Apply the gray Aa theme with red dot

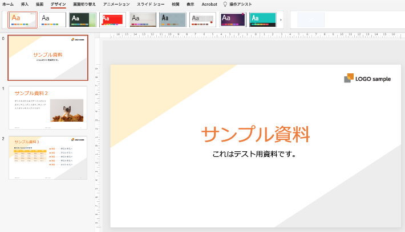(x=202, y=19)
